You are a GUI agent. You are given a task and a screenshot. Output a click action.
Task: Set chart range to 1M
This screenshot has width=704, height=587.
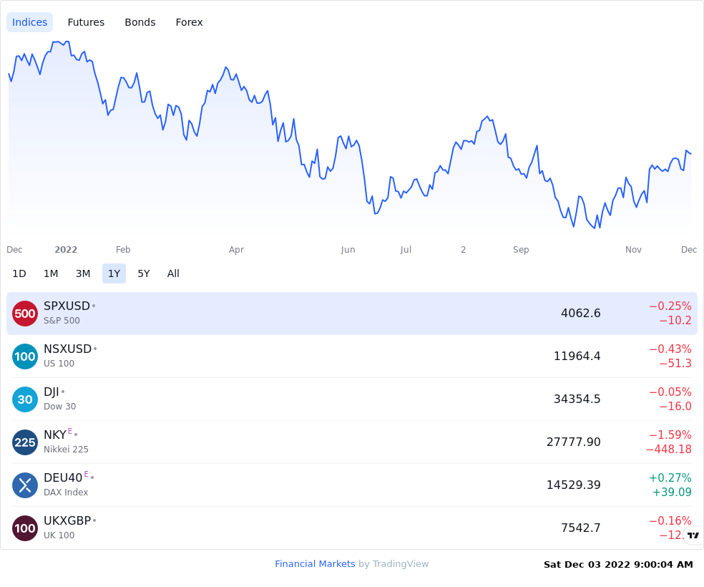pos(51,273)
